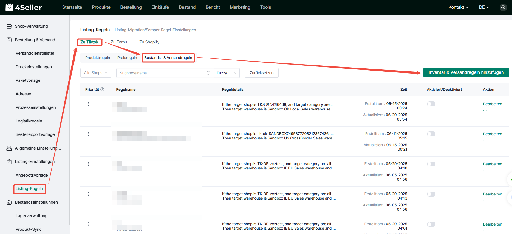Switch to the Zu Temu tab
Screen dimensions: 512x234
pos(119,42)
